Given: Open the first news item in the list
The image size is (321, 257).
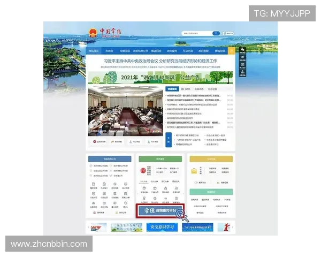Looking at the screenshot, I should point(194,96).
